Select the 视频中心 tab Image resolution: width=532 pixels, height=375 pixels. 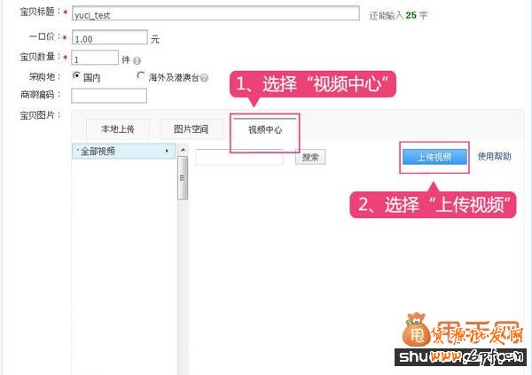(x=264, y=129)
